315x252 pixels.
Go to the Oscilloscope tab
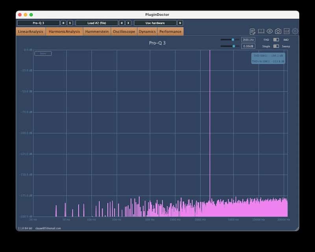click(x=124, y=31)
